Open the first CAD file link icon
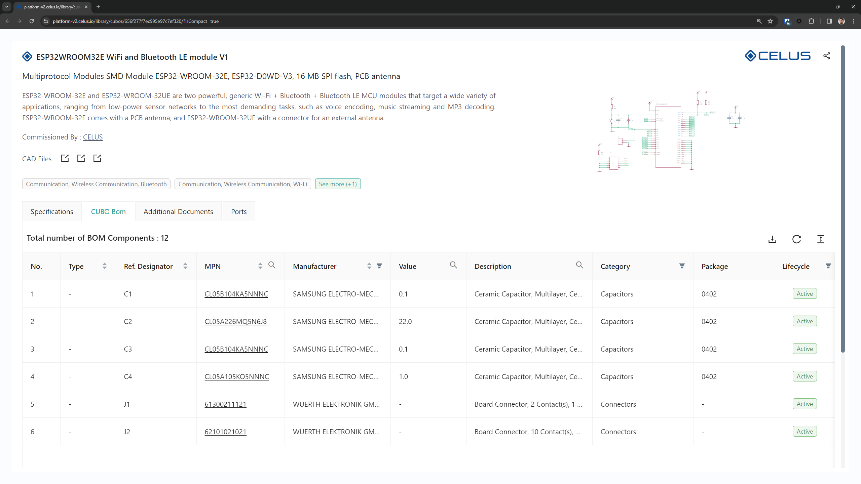 point(65,158)
